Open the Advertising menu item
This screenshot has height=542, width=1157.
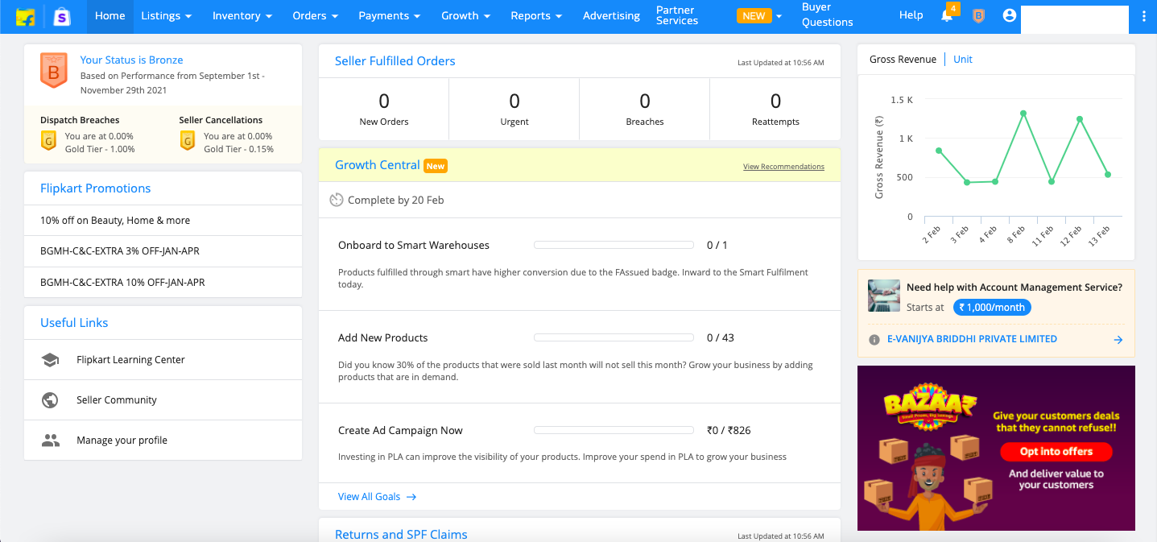611,16
